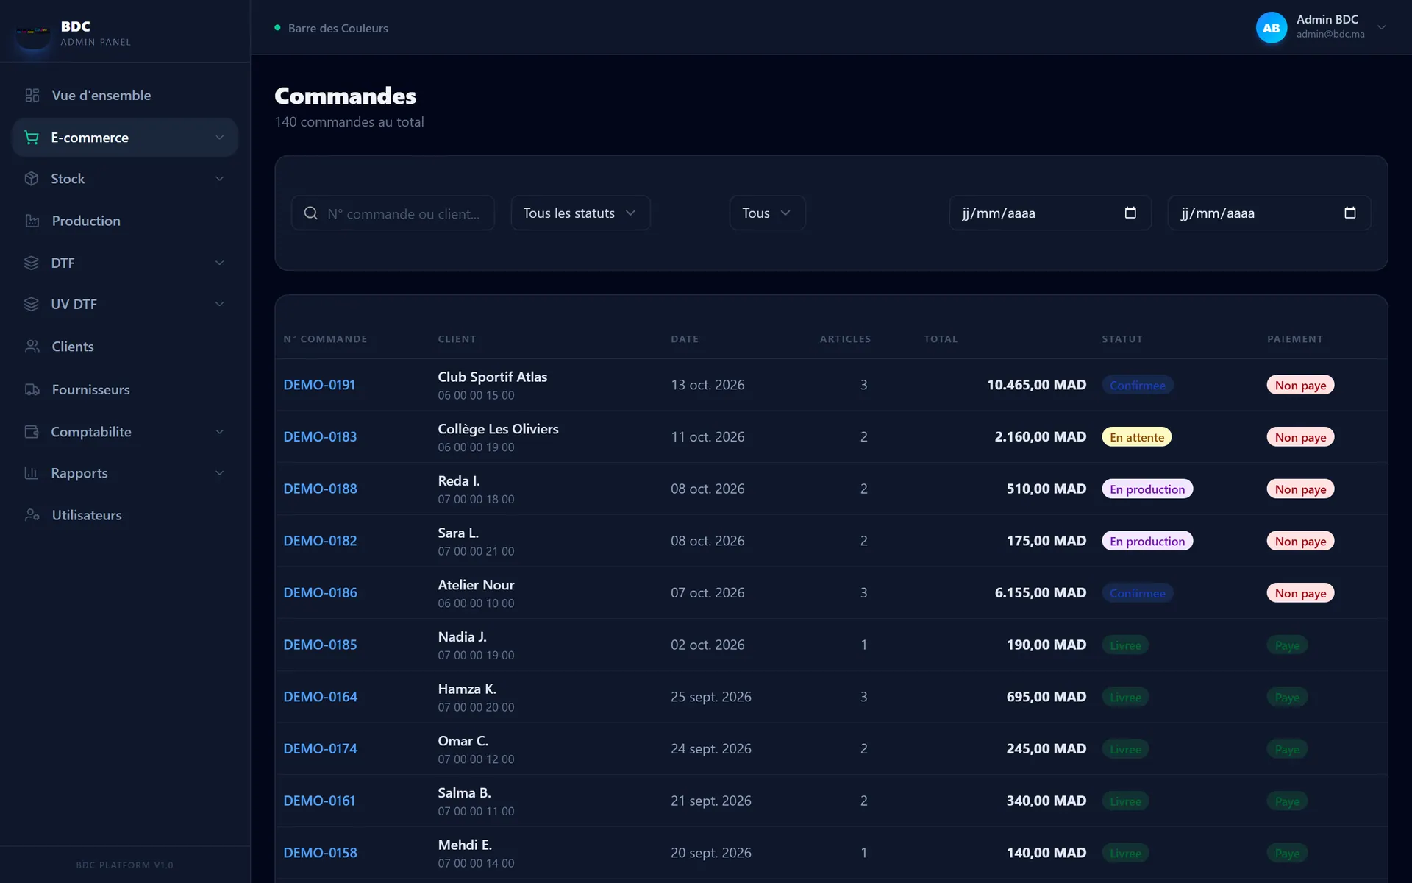
Task: Open Production in the sidebar
Action: point(125,221)
